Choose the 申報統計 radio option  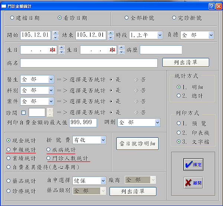click(x=9, y=149)
